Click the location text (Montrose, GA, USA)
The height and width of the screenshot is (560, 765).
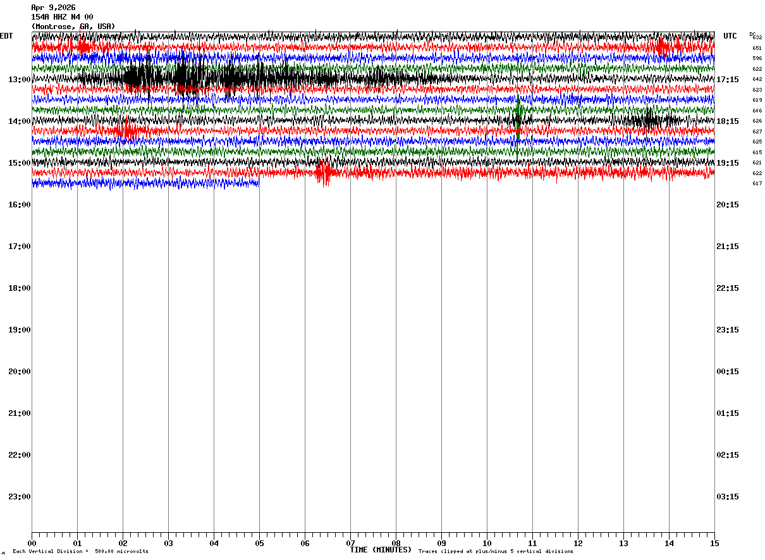73,27
